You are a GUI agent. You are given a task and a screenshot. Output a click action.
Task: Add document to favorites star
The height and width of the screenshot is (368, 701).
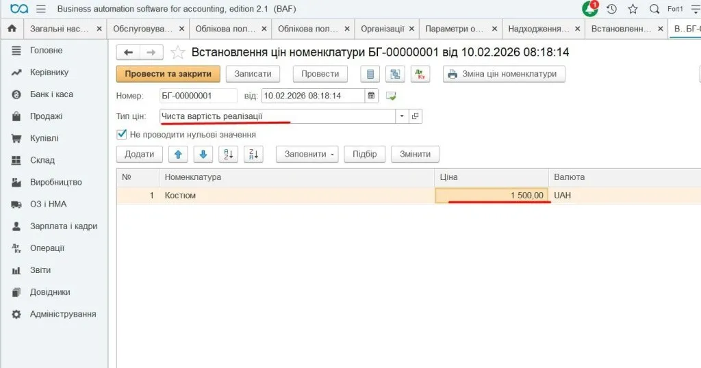coord(177,52)
